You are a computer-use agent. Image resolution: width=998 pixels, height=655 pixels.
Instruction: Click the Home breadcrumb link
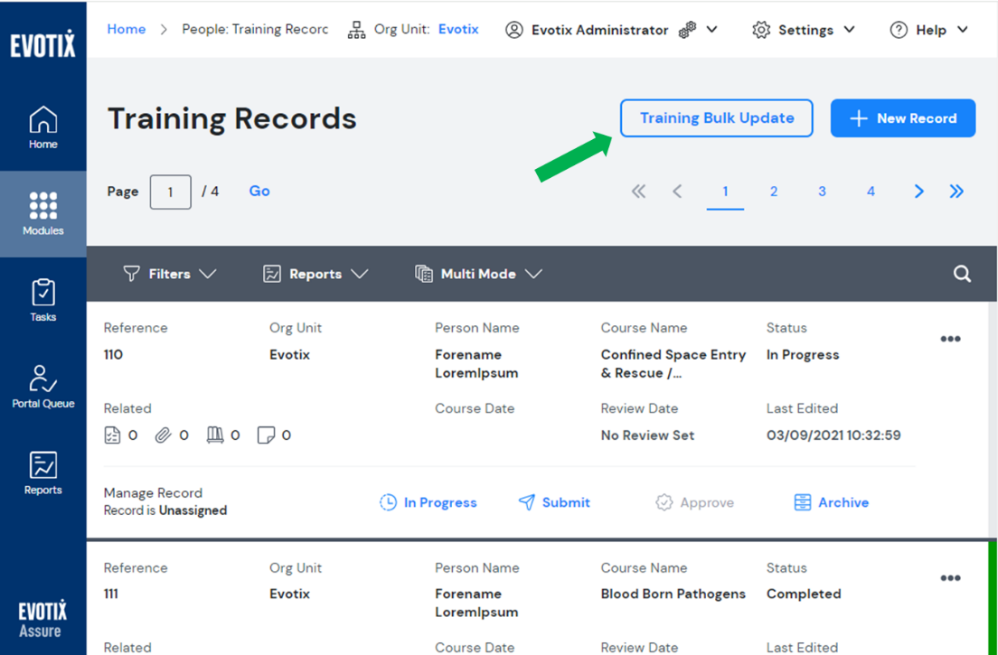[126, 29]
